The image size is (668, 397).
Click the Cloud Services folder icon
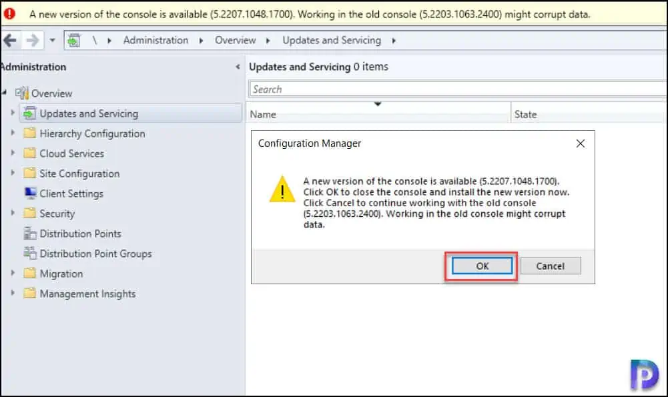29,153
